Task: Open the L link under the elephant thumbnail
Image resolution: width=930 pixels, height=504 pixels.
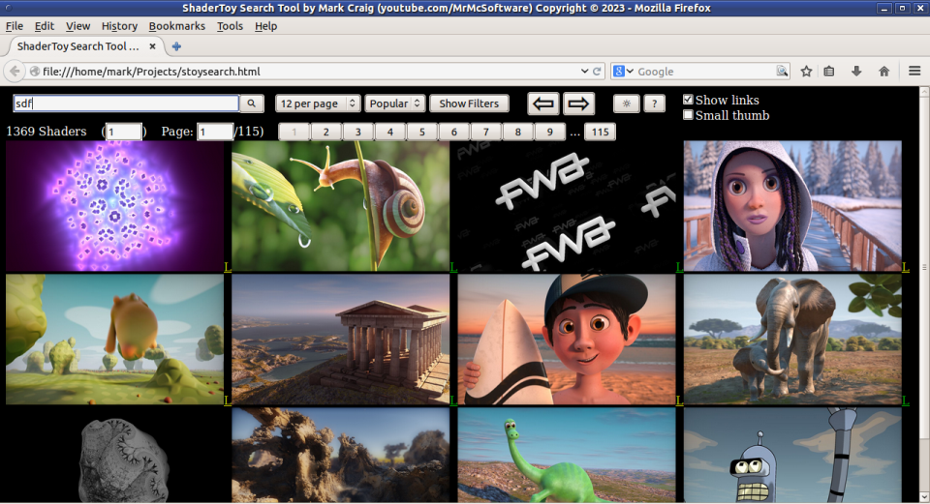Action: pyautogui.click(x=905, y=400)
